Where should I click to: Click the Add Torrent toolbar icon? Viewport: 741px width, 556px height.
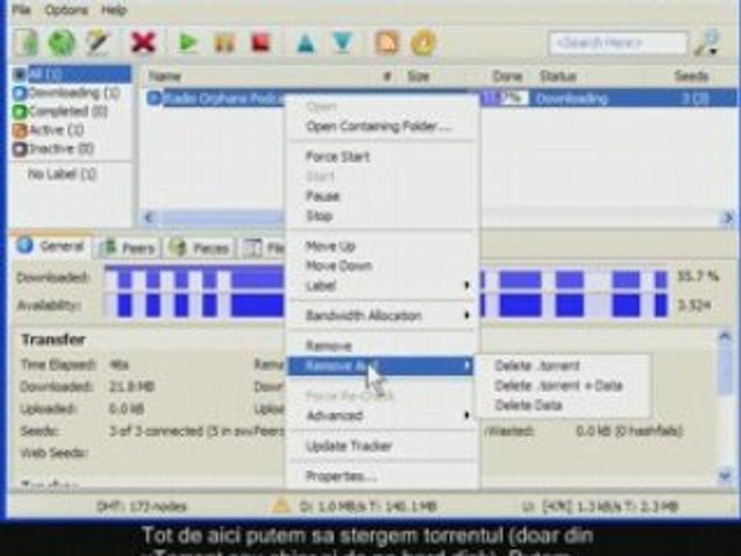pos(28,42)
